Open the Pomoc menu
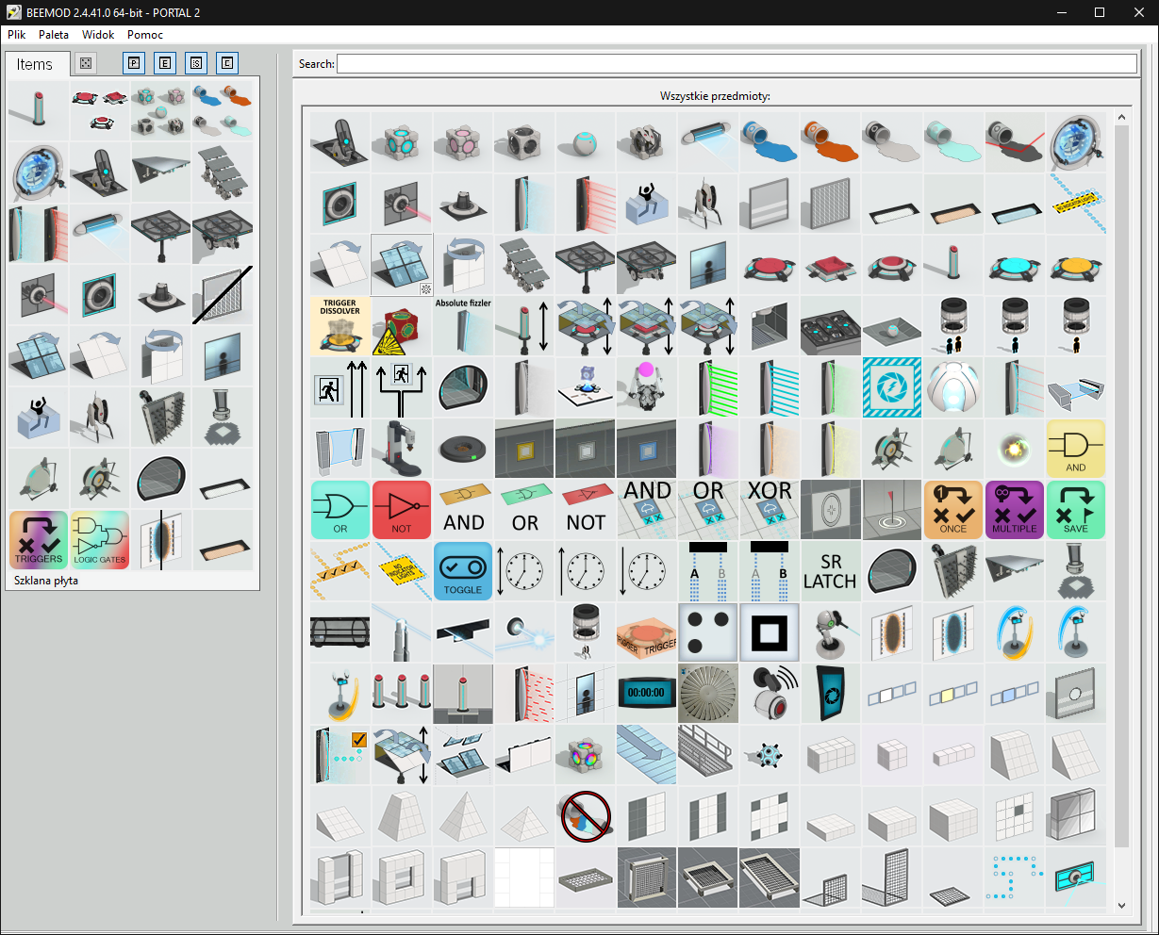1159x935 pixels. tap(145, 35)
